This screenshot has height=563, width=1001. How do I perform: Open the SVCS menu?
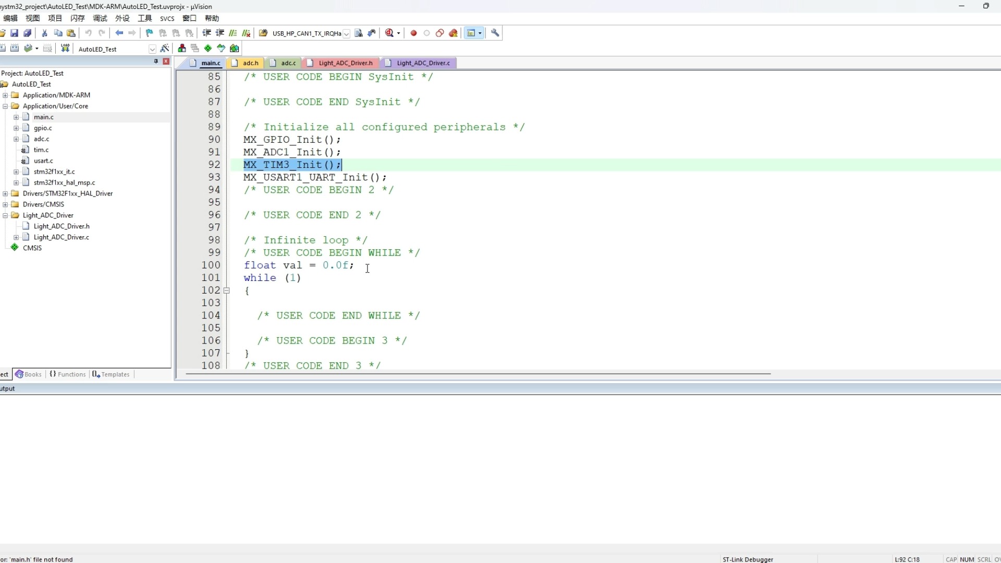(x=167, y=18)
